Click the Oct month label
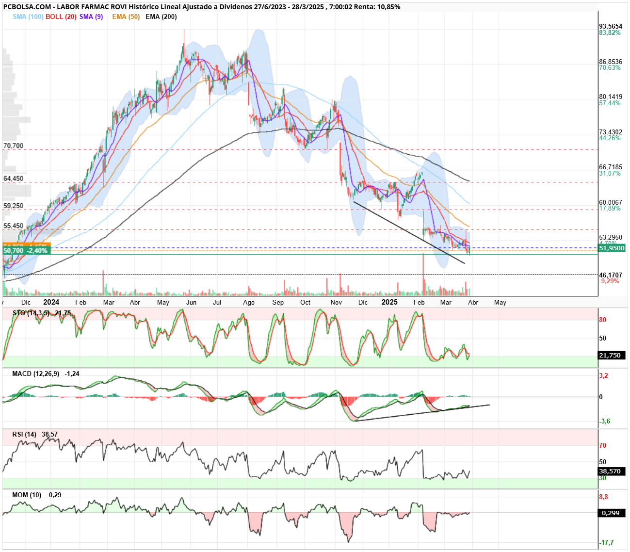 (305, 302)
